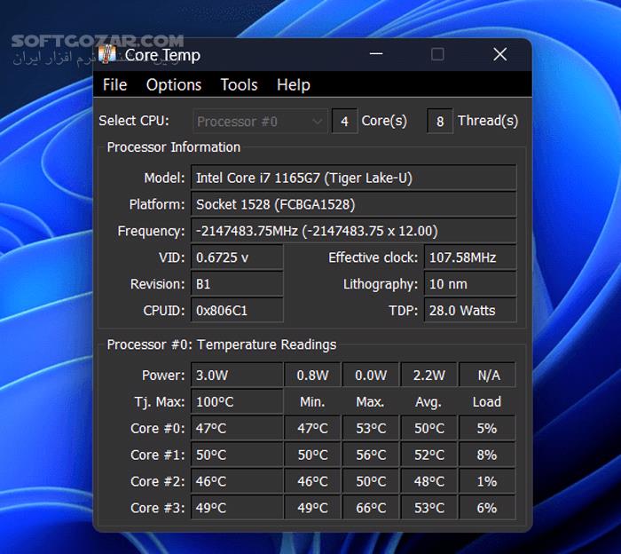The image size is (621, 554).
Task: Open the File menu
Action: 114,85
